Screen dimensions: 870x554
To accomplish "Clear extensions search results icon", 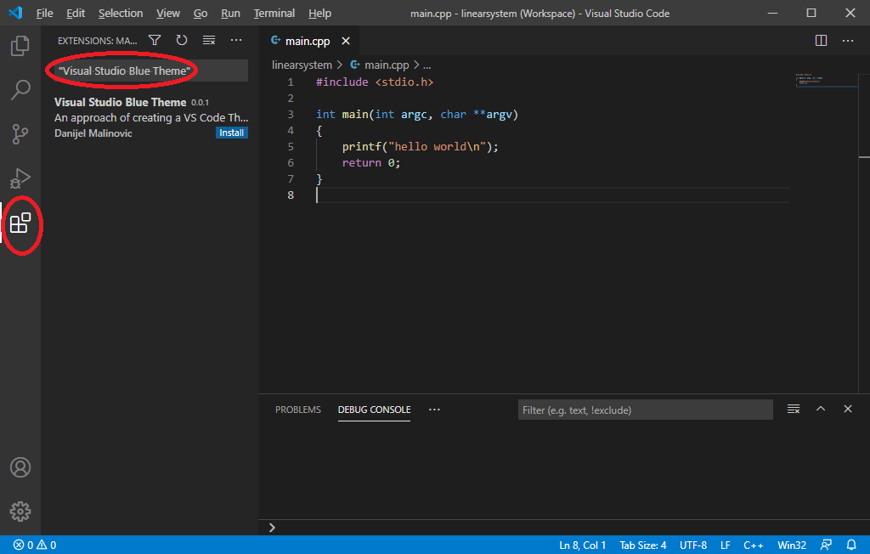I will [209, 40].
